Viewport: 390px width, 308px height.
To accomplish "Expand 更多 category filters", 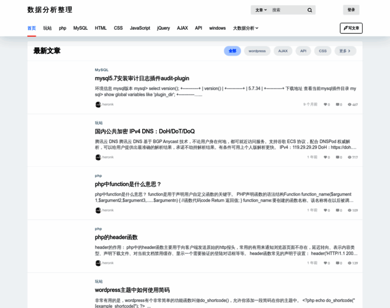I will point(345,51).
